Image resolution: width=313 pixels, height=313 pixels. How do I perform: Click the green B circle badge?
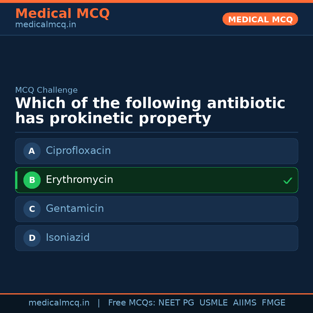point(32,180)
